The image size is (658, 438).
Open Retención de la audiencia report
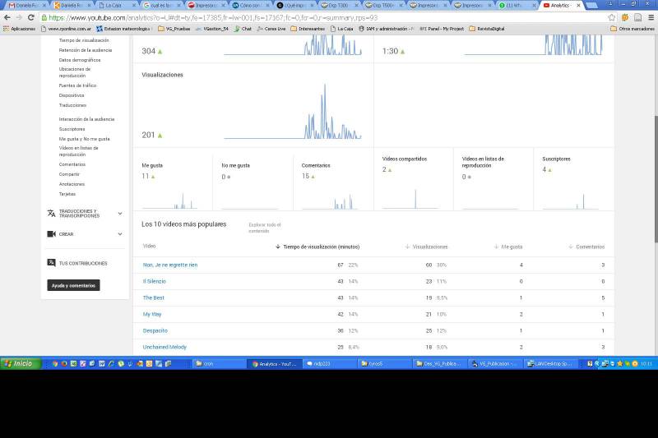(86, 50)
